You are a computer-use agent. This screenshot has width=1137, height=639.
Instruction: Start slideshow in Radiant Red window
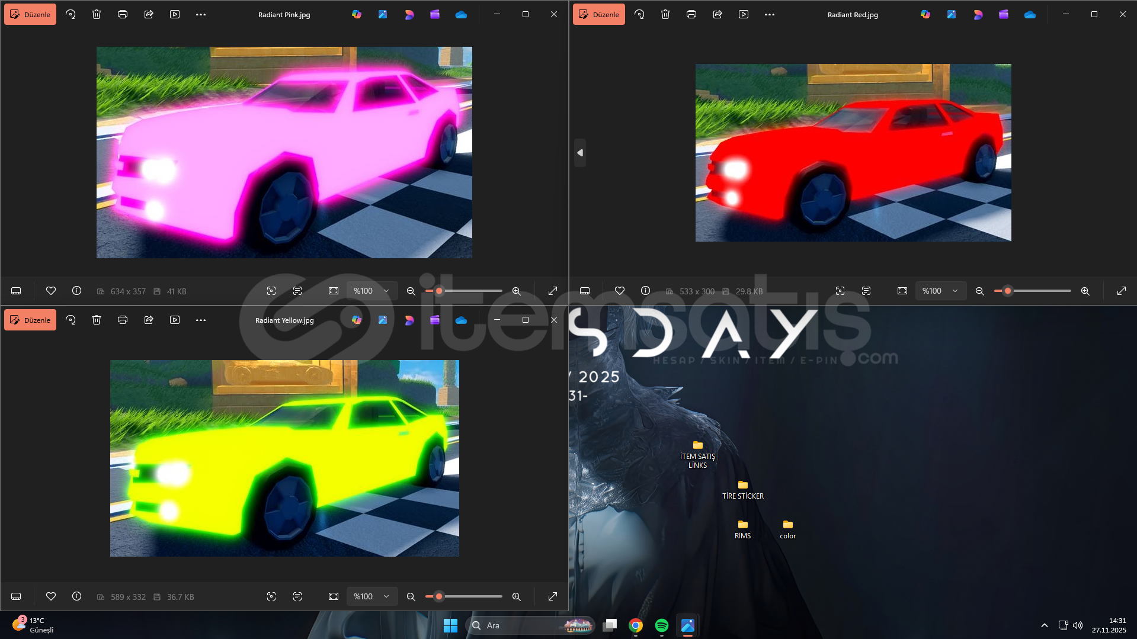coord(744,14)
